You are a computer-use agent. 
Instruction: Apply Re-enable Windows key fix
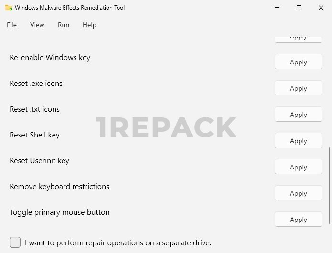(x=298, y=62)
